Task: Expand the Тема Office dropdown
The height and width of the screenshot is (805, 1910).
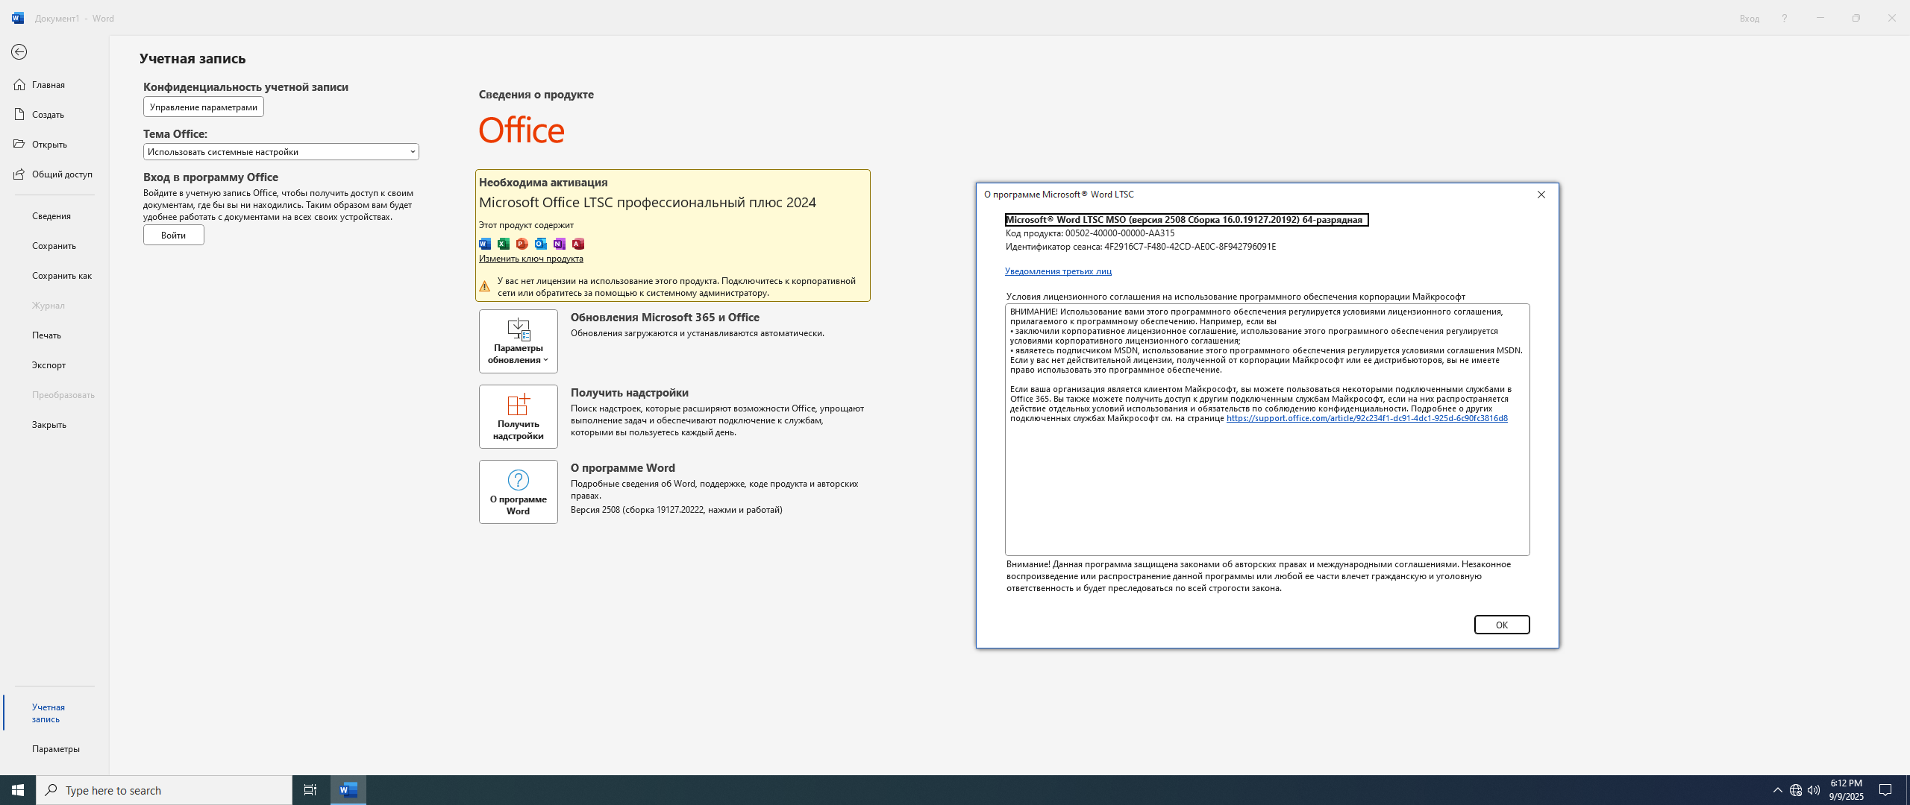Action: point(281,152)
